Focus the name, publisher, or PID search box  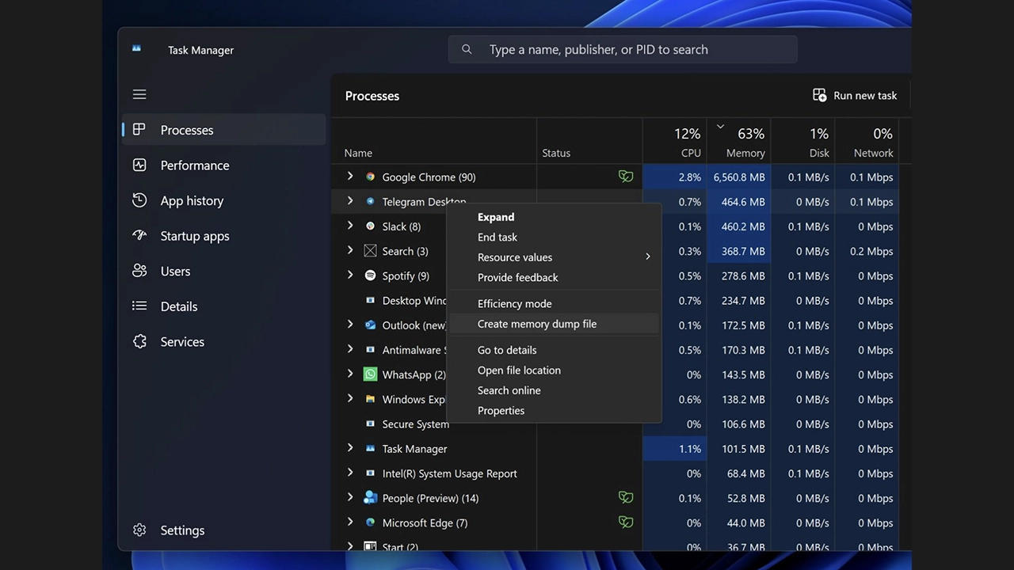coord(623,49)
